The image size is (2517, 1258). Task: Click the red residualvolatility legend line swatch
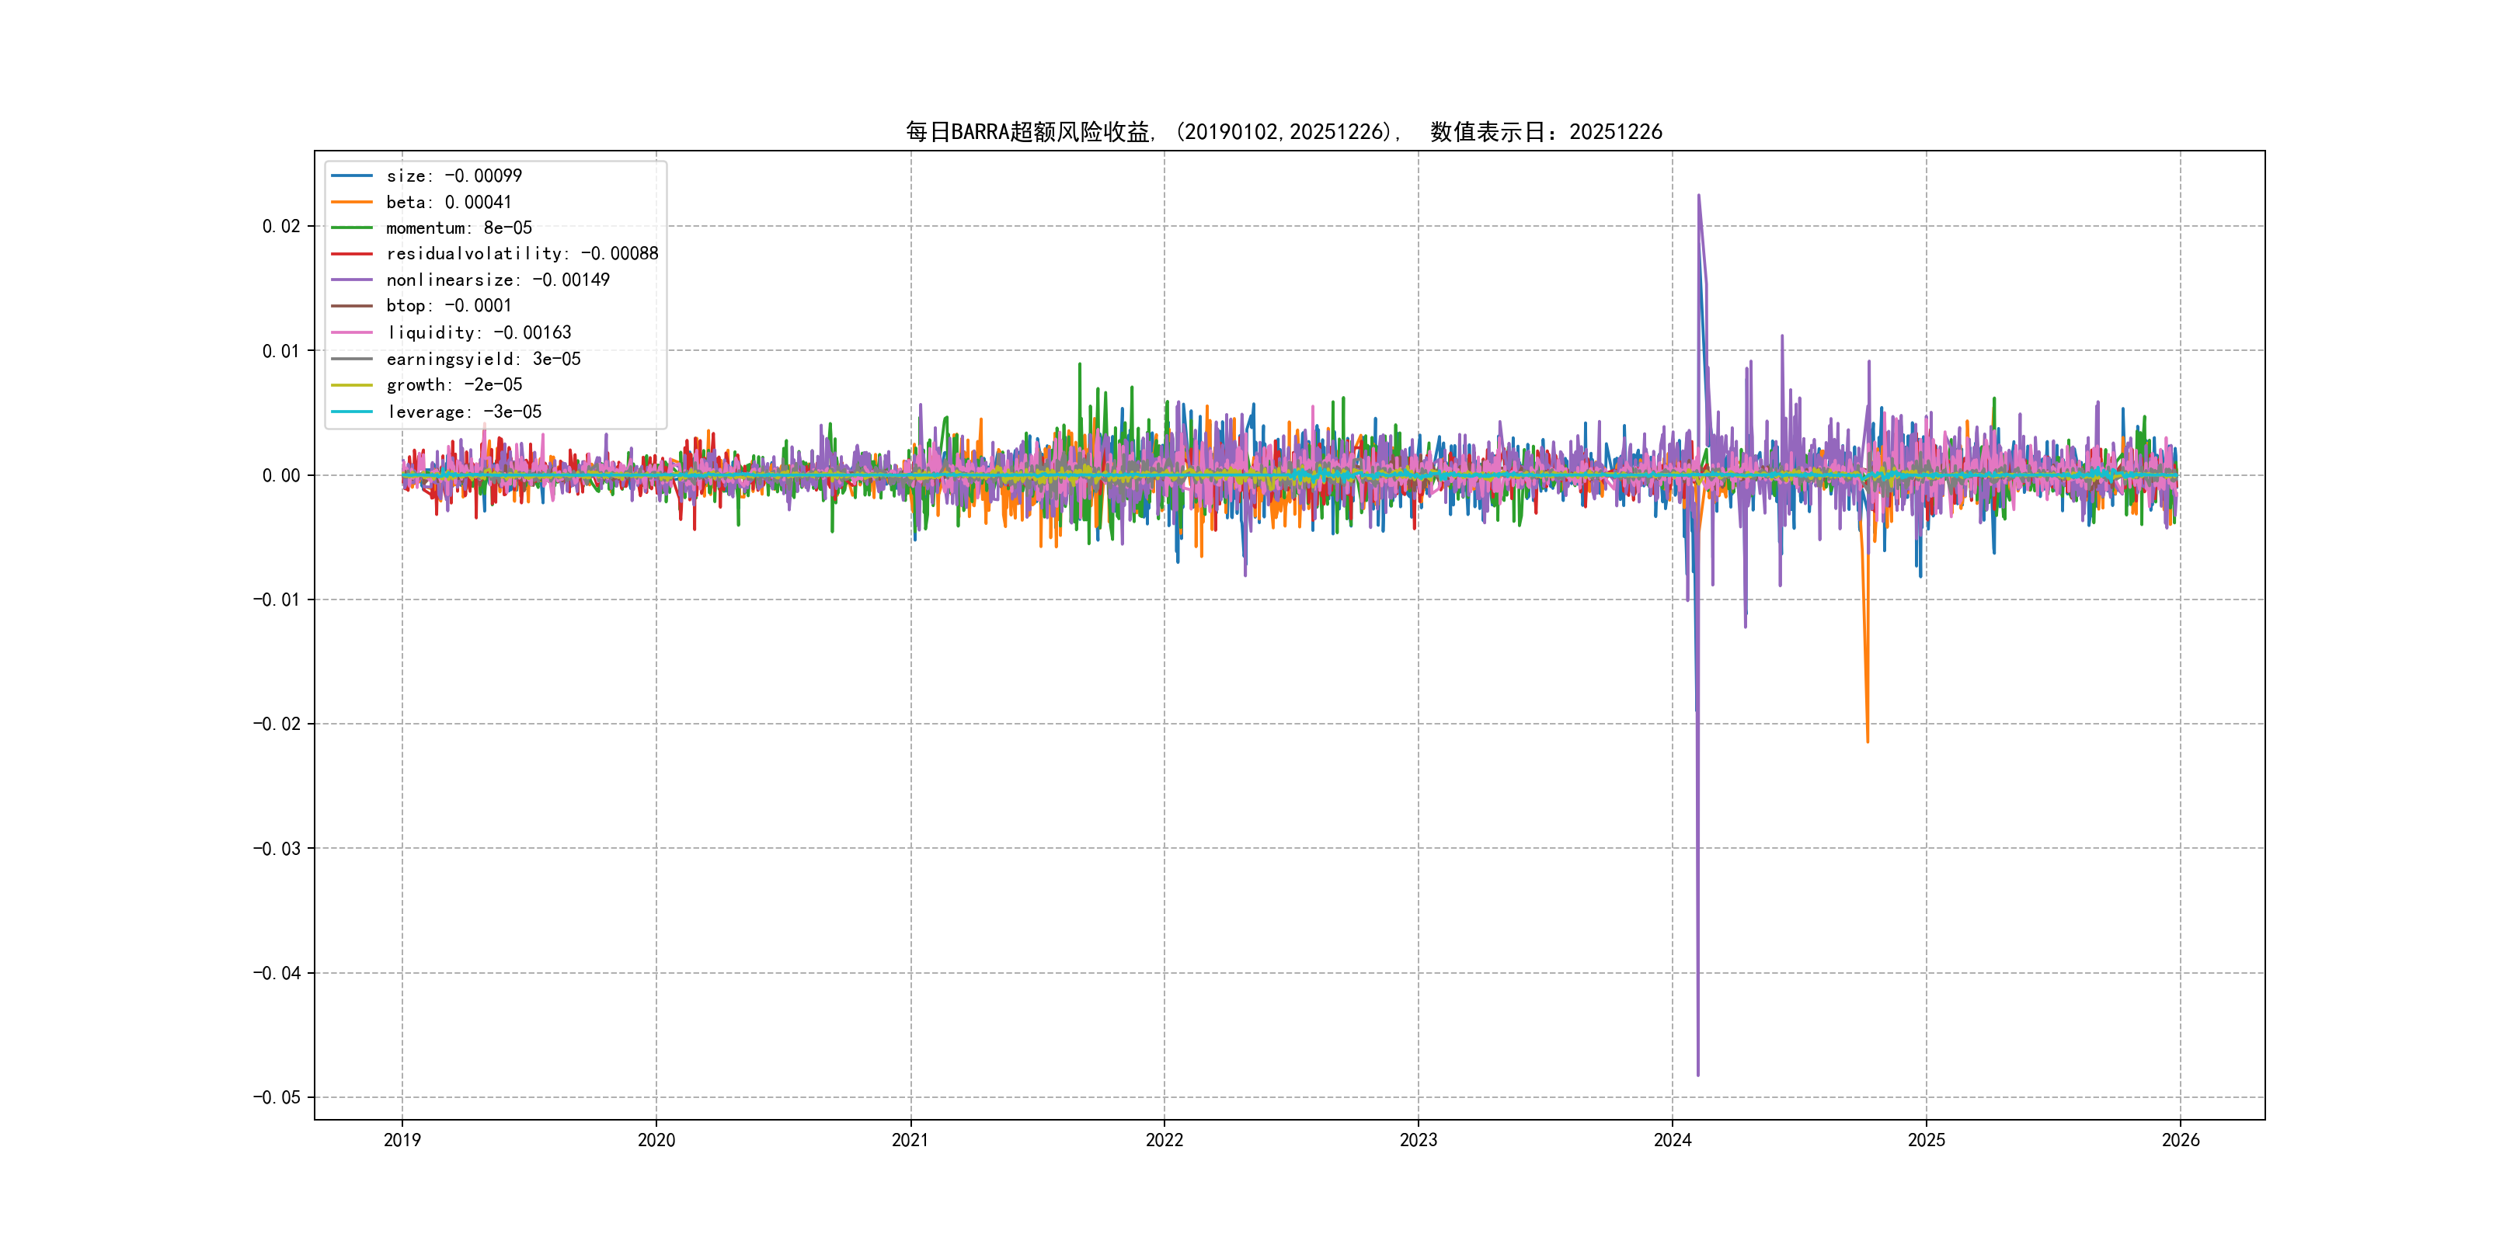tap(352, 254)
